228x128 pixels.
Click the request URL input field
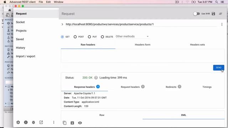[x=141, y=25]
